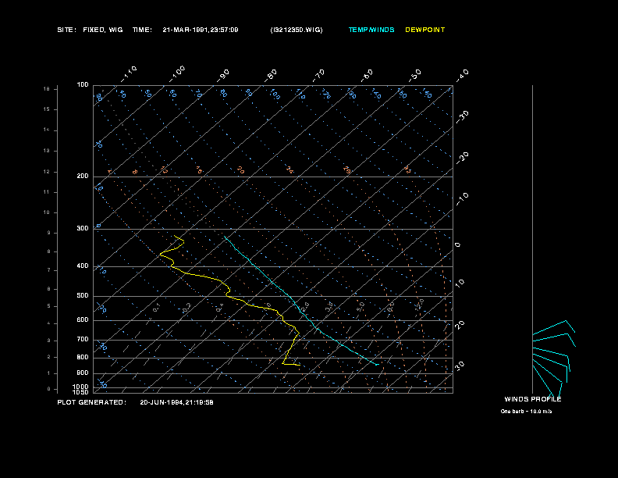Click the 1050 pressure level label
The width and height of the screenshot is (618, 478).
pos(80,392)
